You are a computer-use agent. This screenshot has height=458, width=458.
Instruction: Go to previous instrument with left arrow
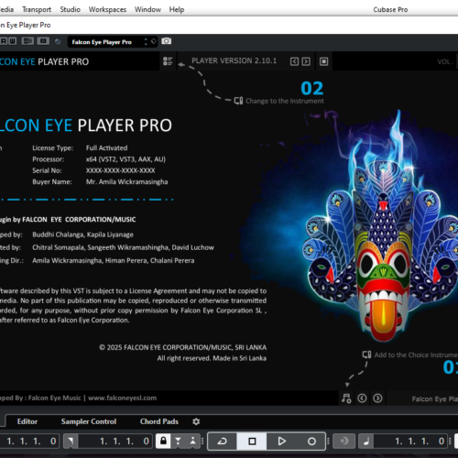click(294, 61)
